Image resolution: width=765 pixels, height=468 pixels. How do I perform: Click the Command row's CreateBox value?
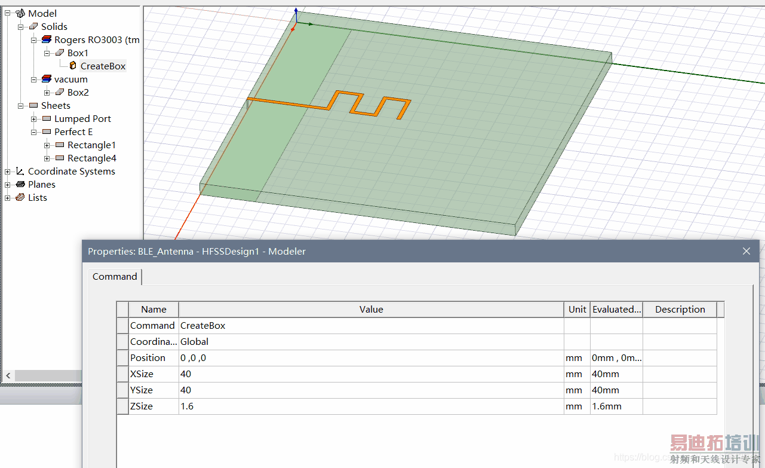[371, 325]
